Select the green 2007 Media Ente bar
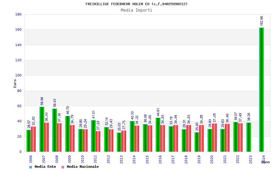The image size is (273, 182). click(x=42, y=129)
